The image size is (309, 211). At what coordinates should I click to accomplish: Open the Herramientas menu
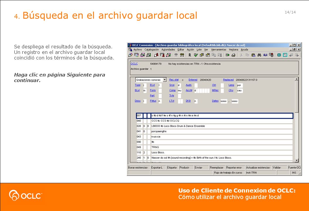[x=219, y=50]
